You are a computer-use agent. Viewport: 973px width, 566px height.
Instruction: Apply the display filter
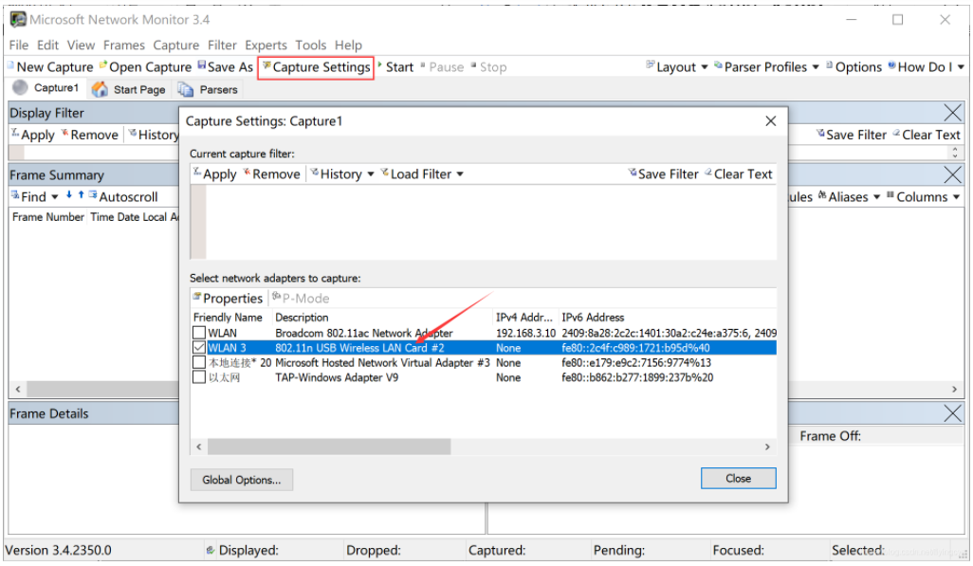pos(33,135)
